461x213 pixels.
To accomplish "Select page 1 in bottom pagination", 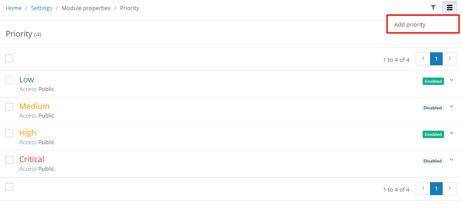I will point(436,189).
